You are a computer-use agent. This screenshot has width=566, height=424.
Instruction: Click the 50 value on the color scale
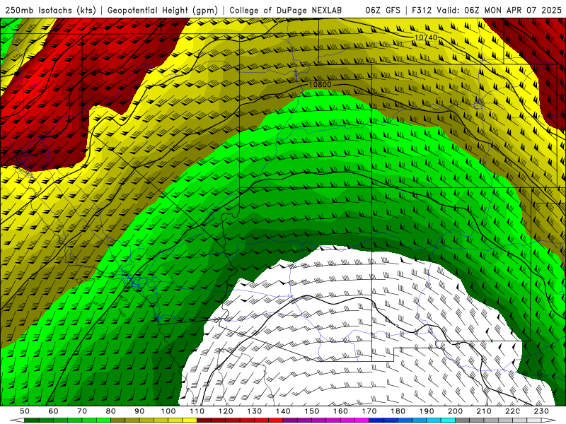click(25, 411)
